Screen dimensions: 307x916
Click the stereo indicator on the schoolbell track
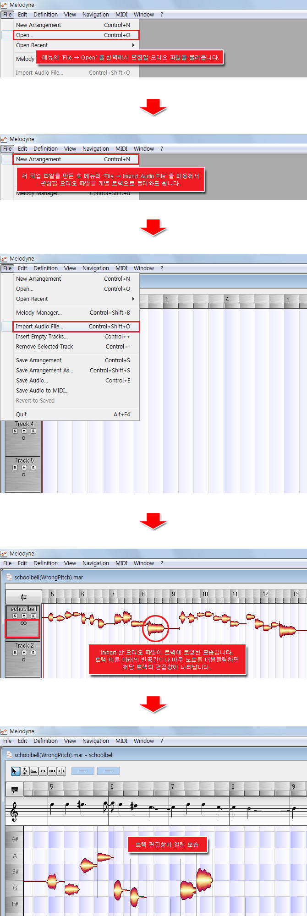tap(23, 623)
